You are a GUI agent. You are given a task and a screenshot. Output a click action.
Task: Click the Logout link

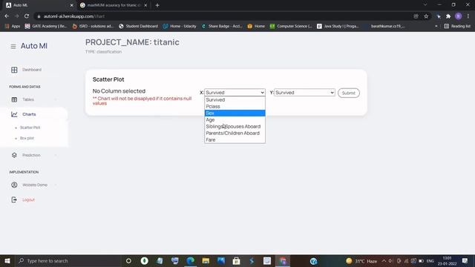[x=28, y=200]
